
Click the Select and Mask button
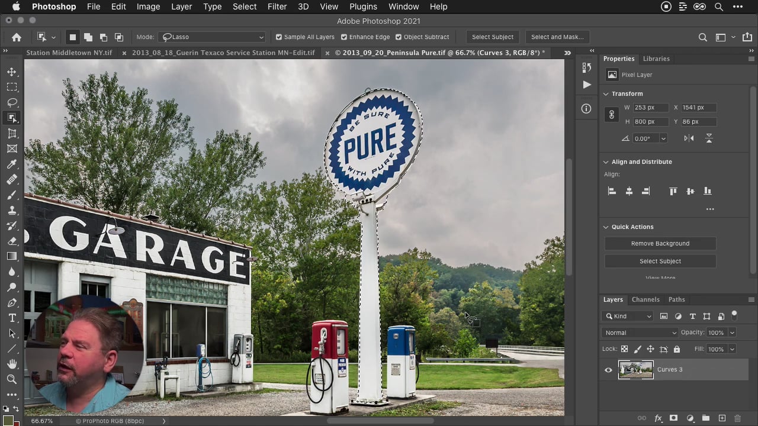(x=557, y=37)
